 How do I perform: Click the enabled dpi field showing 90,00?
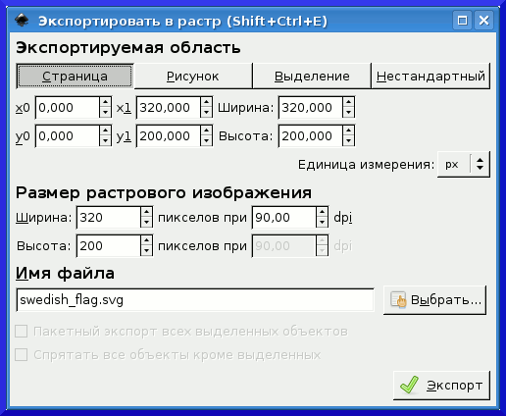283,217
